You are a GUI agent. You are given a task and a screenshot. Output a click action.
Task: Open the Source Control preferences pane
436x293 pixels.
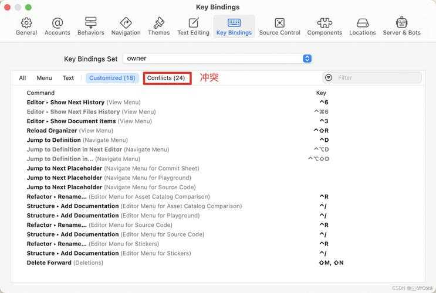[x=279, y=26]
